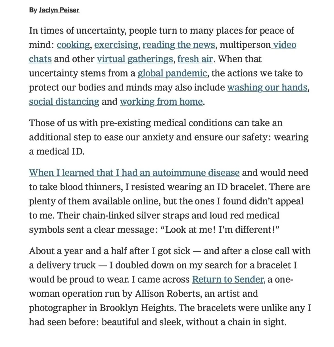Open the 'washing our hands' link
The image size is (334, 347).
(267, 88)
